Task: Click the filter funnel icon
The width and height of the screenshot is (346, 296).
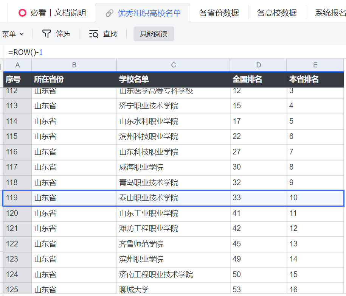Action: point(47,34)
